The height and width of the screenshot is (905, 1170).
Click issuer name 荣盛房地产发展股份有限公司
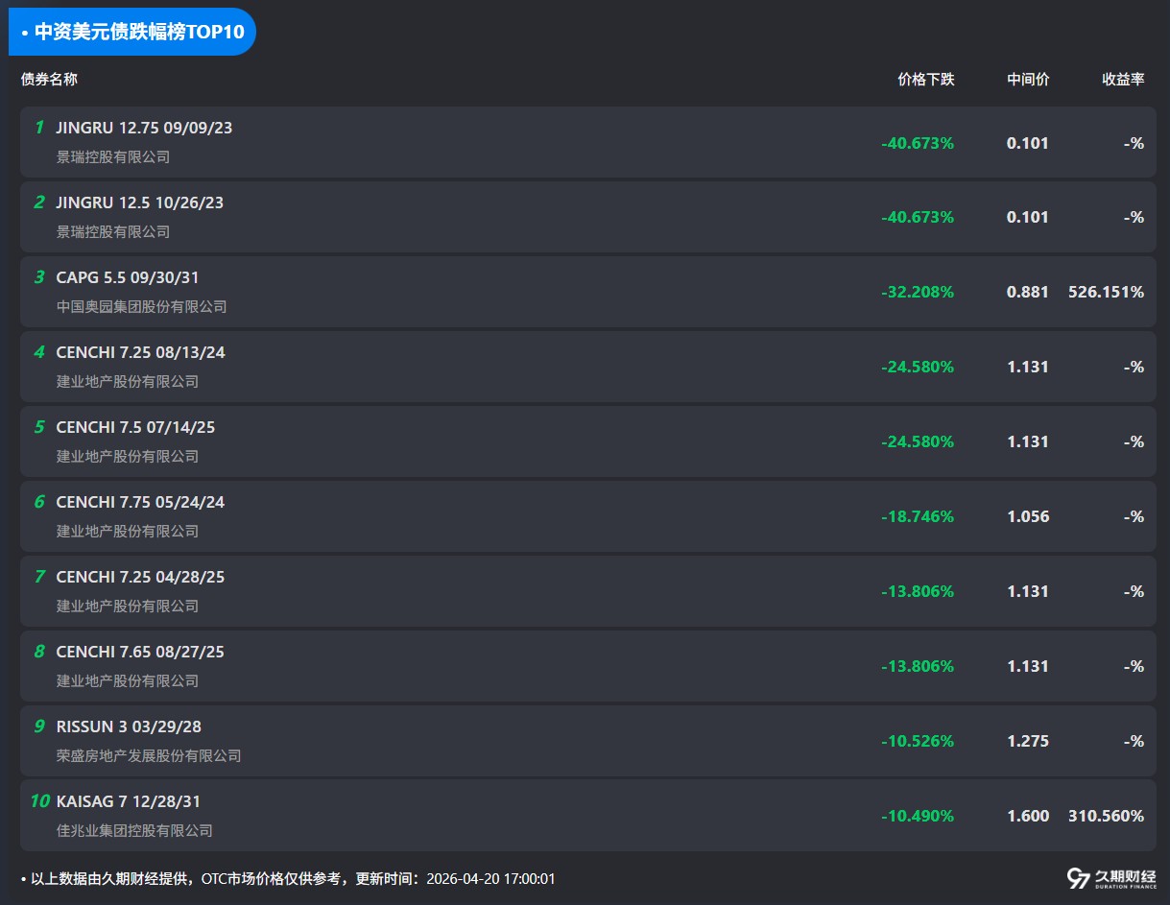click(x=149, y=756)
